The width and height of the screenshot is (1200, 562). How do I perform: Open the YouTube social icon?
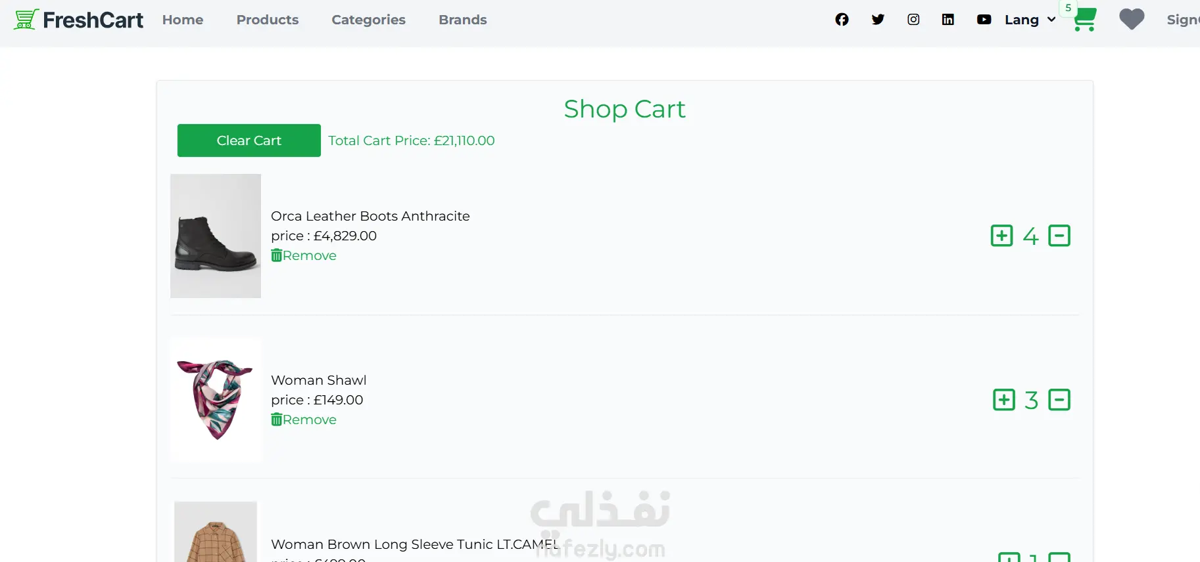tap(984, 20)
